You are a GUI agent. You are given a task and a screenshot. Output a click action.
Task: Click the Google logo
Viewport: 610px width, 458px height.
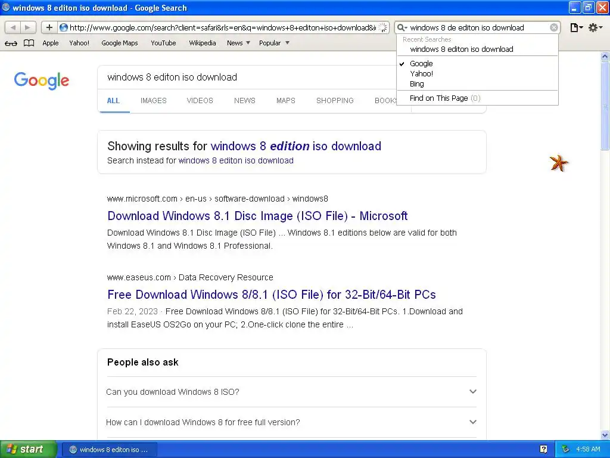(x=42, y=81)
